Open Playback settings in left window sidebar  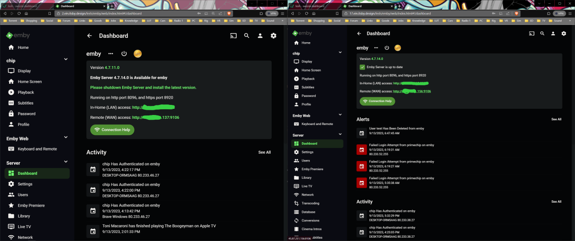coord(37,92)
